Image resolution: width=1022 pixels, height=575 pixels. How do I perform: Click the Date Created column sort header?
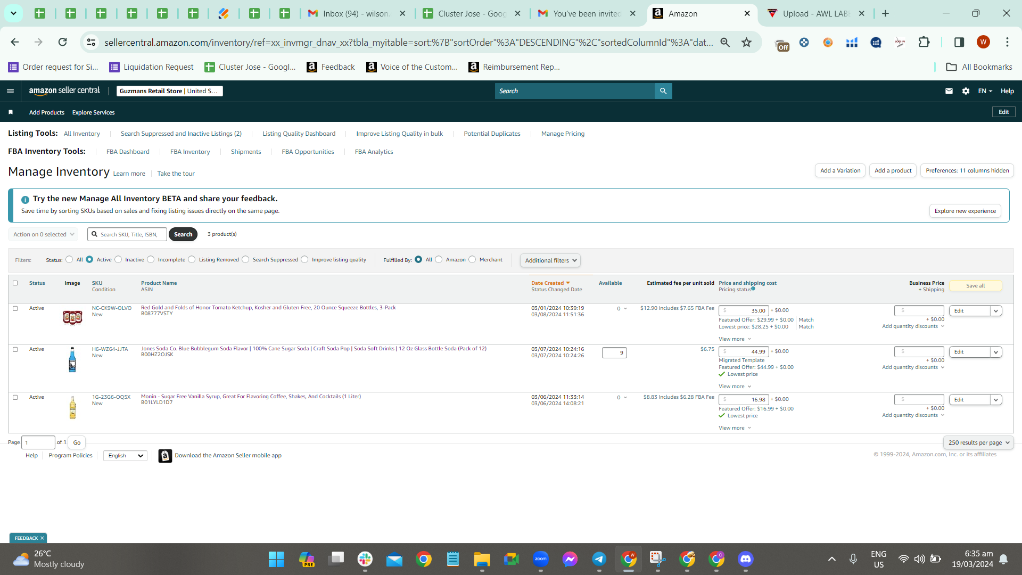(x=550, y=283)
